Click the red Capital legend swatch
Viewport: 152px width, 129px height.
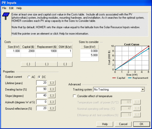pos(114,78)
